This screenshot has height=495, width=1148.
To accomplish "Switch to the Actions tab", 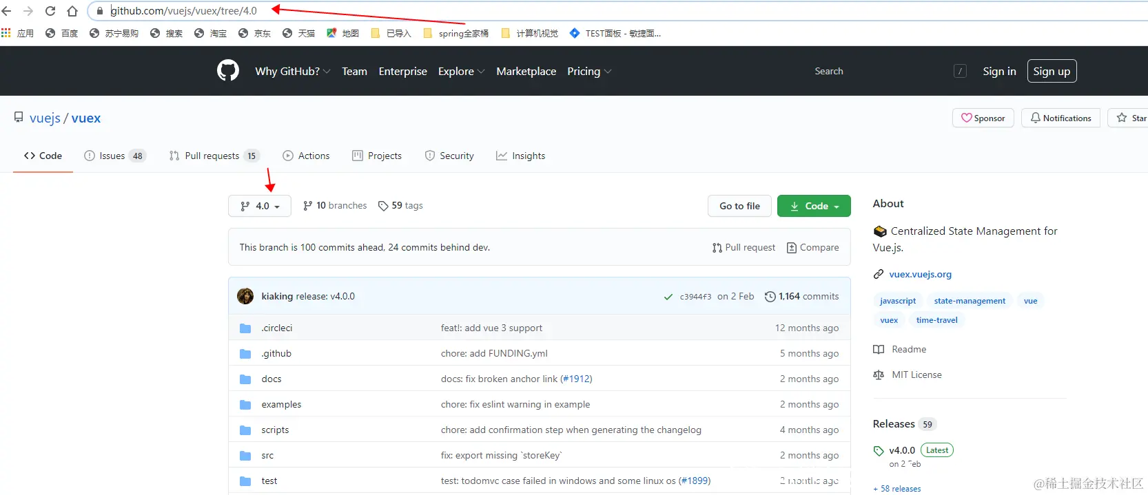I will pos(306,156).
